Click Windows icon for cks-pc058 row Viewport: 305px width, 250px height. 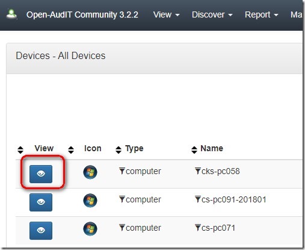(90, 172)
